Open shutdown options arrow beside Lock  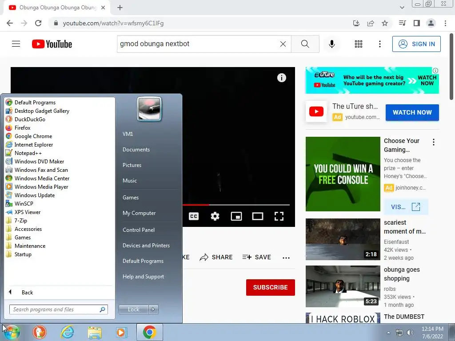pyautogui.click(x=153, y=309)
